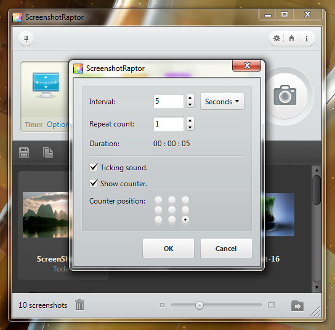Select top-right counter position radio
Screen dimensions: 335x330
point(185,200)
